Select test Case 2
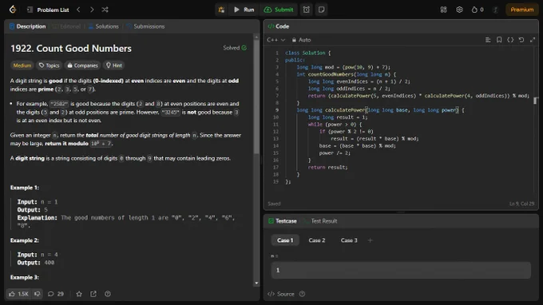 (x=317, y=240)
